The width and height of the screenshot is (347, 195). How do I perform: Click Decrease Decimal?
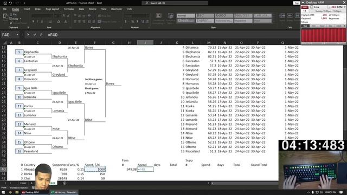147,22
